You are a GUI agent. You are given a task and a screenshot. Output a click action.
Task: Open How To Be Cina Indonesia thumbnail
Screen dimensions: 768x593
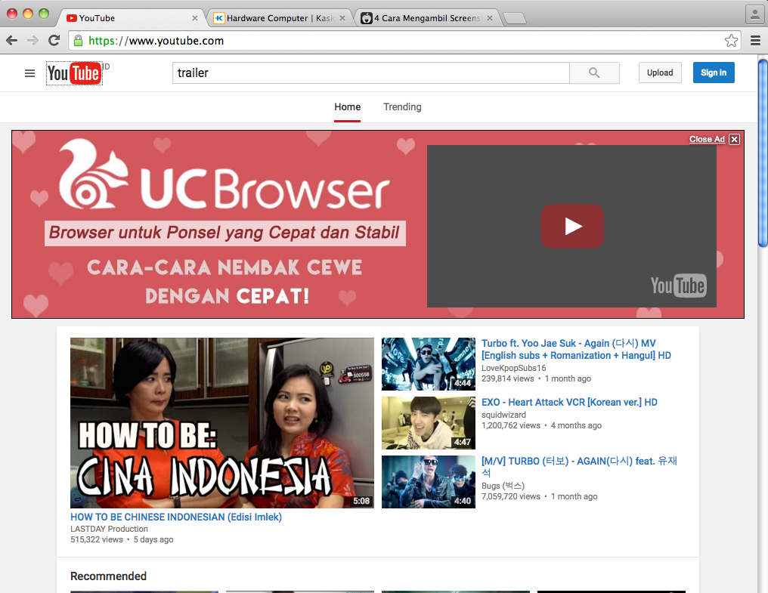(222, 422)
